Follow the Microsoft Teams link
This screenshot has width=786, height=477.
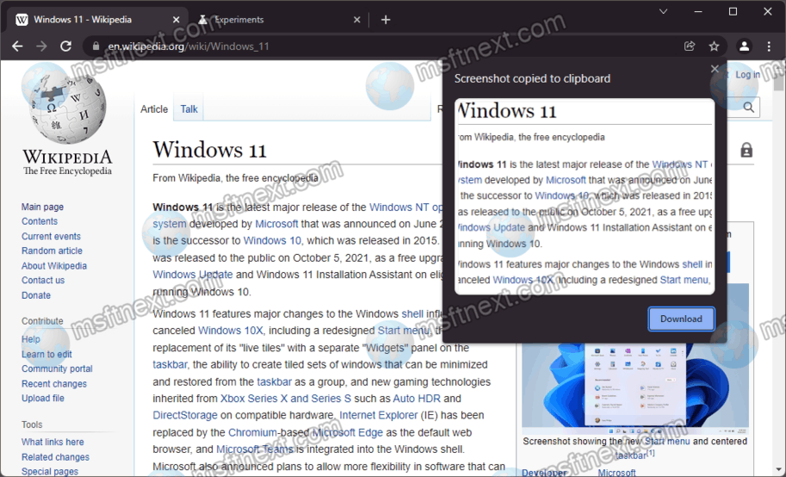click(255, 449)
